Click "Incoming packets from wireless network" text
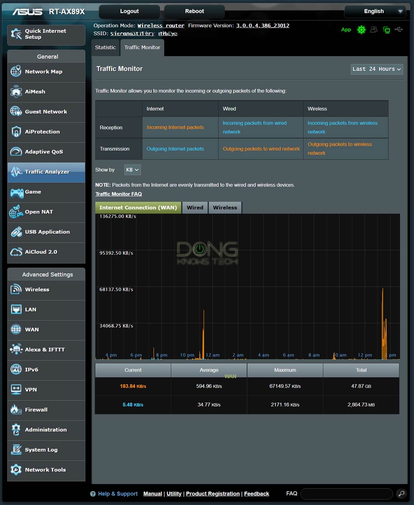This screenshot has width=414, height=505. [343, 127]
